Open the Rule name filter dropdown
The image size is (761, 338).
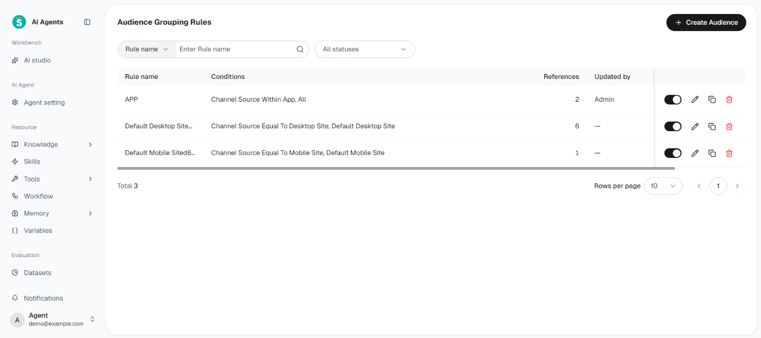point(147,49)
